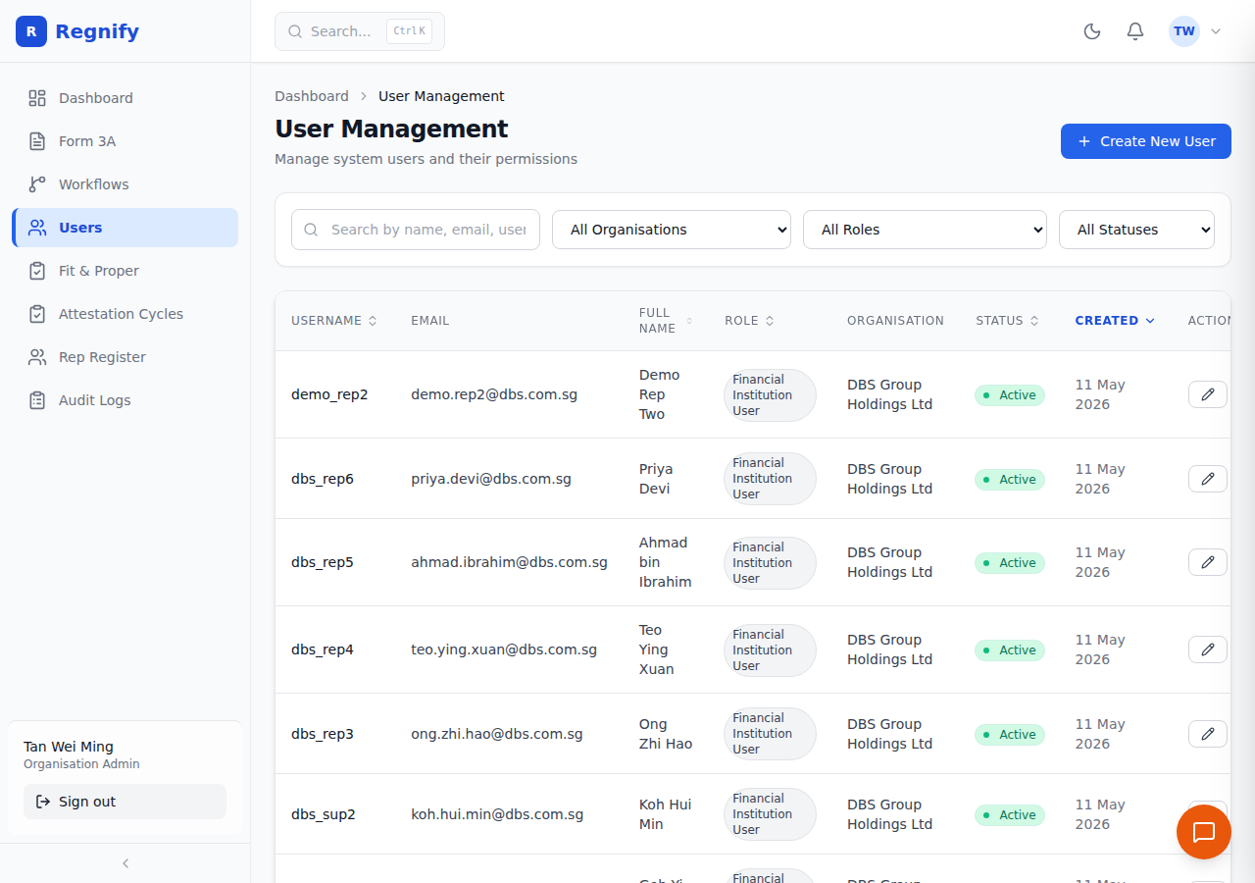Click Active status badge for dbs_sup2
Viewport: 1255px width, 883px height.
click(x=1010, y=814)
